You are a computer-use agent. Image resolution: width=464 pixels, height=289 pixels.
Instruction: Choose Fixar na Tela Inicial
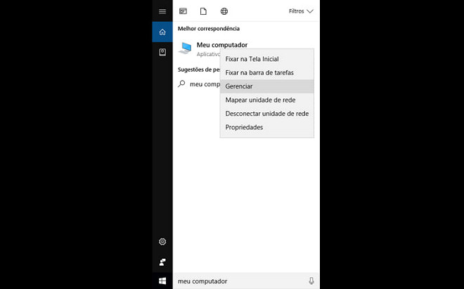pyautogui.click(x=267, y=59)
